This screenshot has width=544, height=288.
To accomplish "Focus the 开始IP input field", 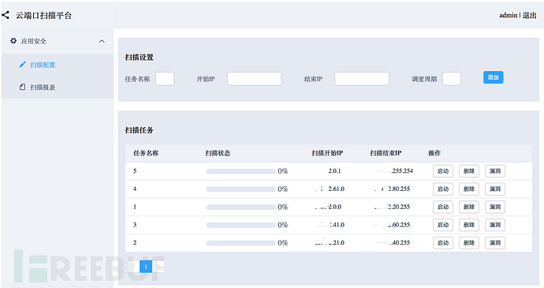I will click(x=255, y=79).
